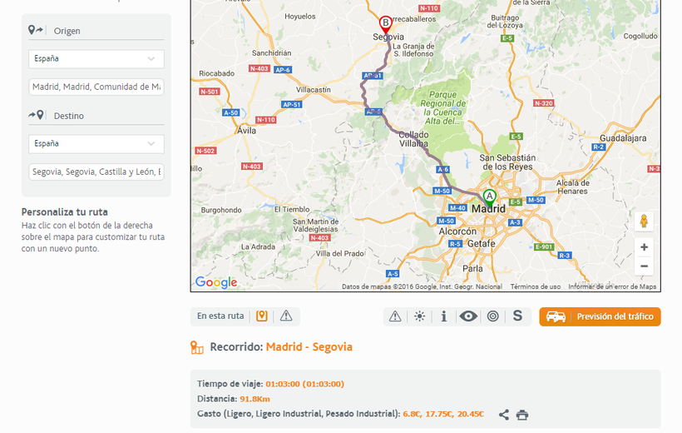Click the radar target icon
682x433 pixels.
[493, 316]
